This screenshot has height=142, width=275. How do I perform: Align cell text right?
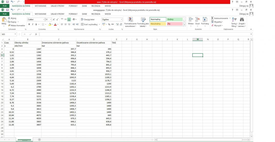tap(69, 24)
